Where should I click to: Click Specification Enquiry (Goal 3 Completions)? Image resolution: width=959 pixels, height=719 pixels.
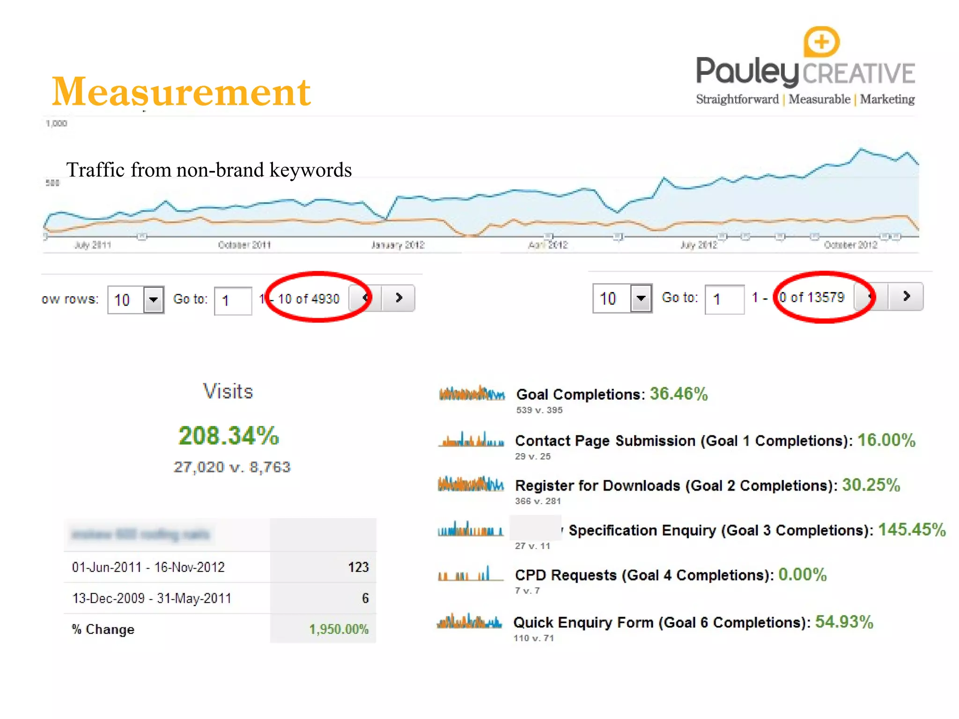tap(721, 530)
